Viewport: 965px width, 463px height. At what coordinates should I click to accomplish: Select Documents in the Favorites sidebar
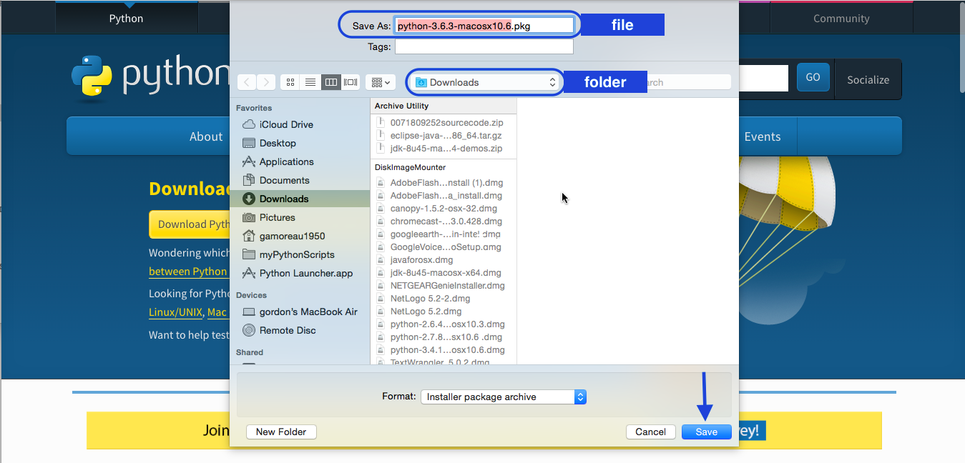pos(300,180)
